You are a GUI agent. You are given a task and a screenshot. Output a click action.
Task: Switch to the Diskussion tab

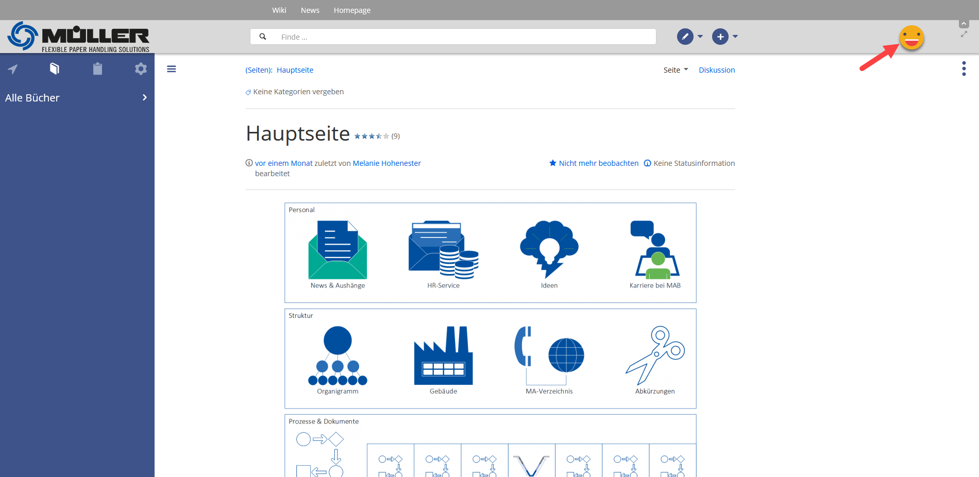(716, 70)
